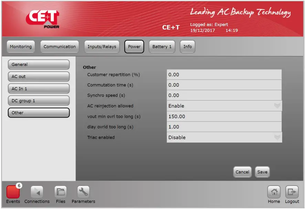306x209 pixels.
Task: Click the 'Logged as: Expert' text
Action: pyautogui.click(x=209, y=24)
